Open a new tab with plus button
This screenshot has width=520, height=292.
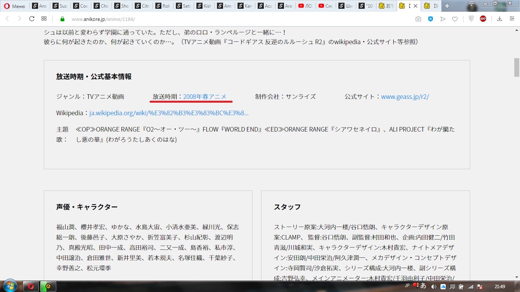[447, 6]
